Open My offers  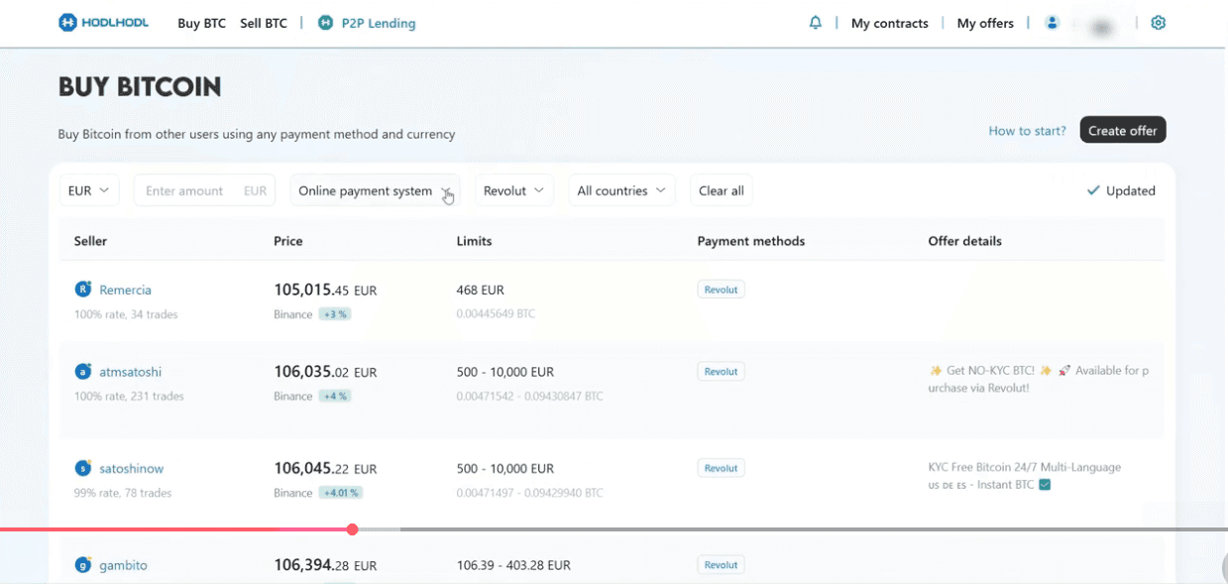click(985, 23)
